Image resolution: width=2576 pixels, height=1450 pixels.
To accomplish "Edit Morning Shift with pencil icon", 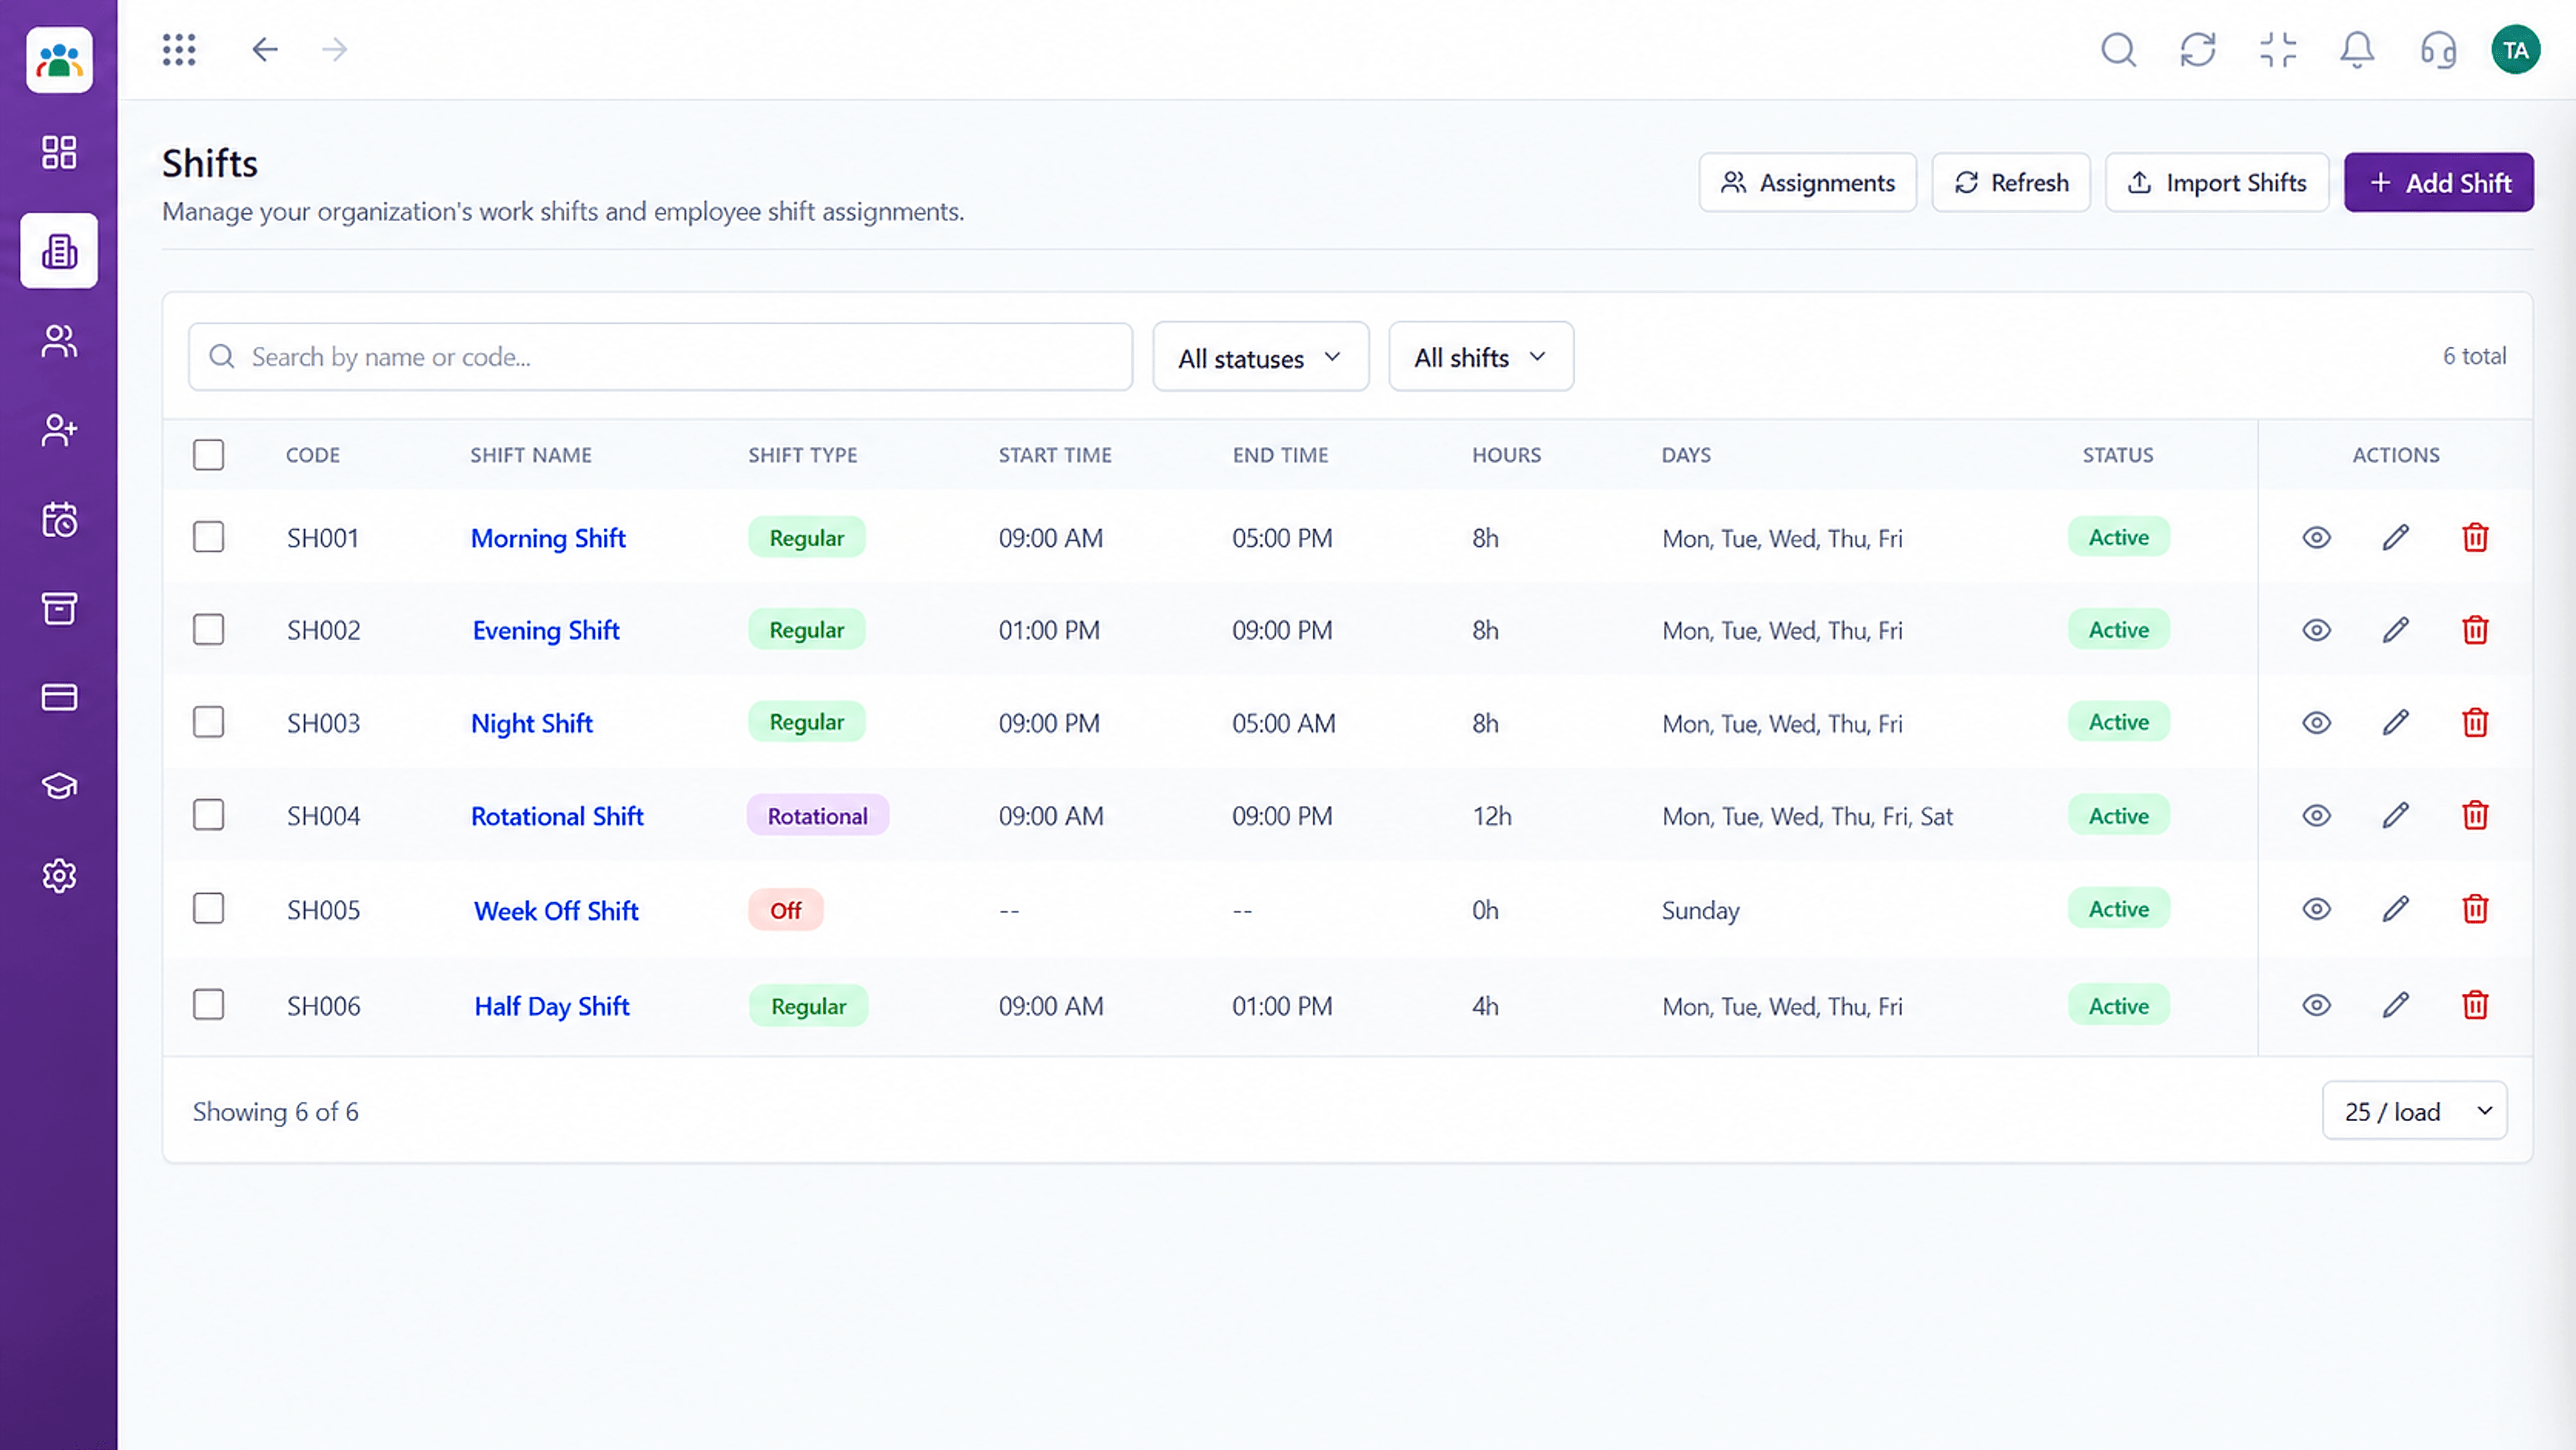I will click(x=2396, y=537).
